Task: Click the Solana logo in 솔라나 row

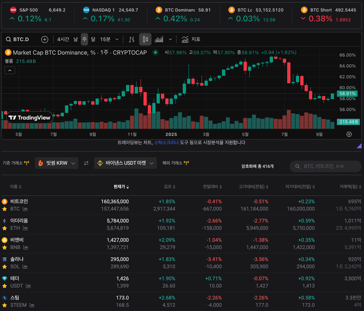Action: click(5, 259)
